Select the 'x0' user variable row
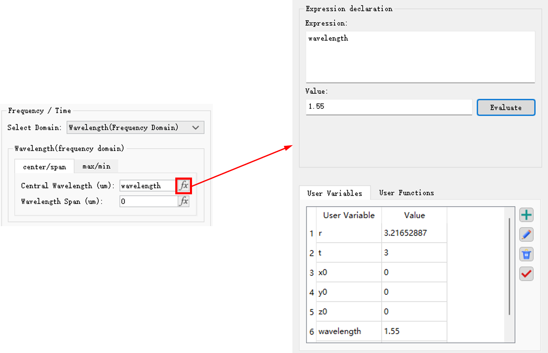 376,273
